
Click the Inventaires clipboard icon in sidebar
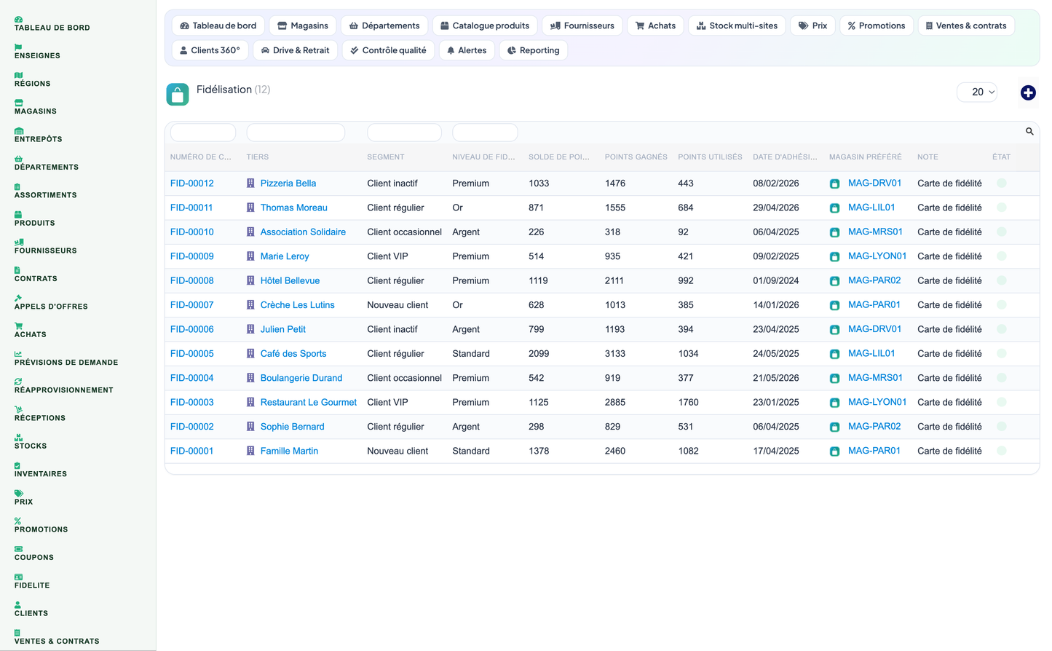click(x=17, y=465)
